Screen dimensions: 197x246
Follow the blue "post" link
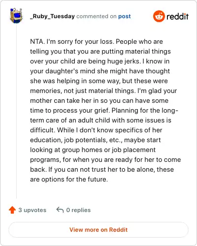point(125,16)
